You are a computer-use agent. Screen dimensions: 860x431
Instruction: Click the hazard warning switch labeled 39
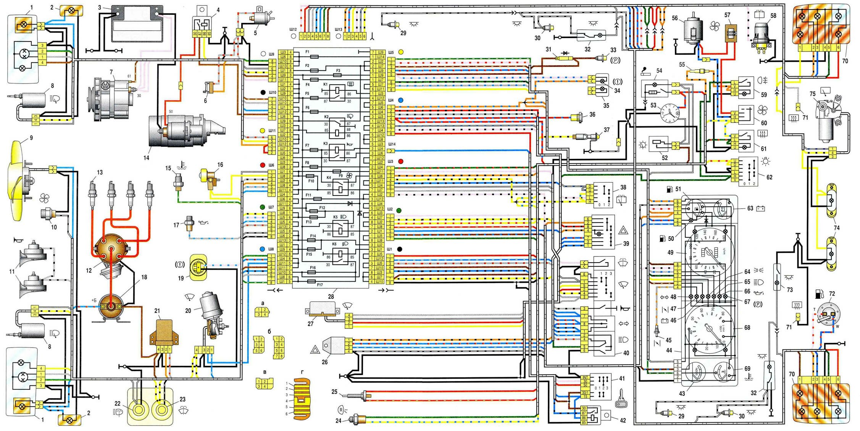(x=603, y=231)
